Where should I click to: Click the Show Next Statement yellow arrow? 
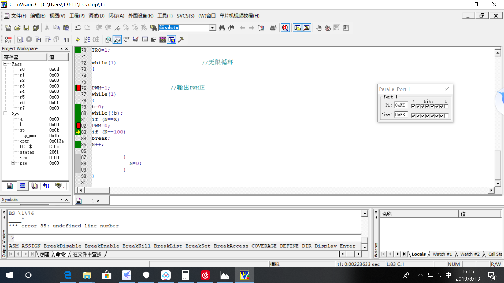pos(78,40)
